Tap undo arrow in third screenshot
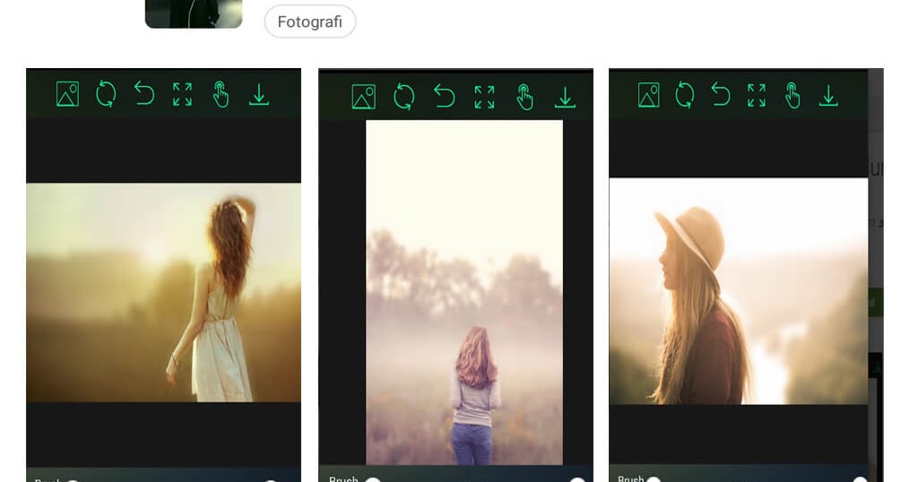The height and width of the screenshot is (482, 918). (721, 95)
